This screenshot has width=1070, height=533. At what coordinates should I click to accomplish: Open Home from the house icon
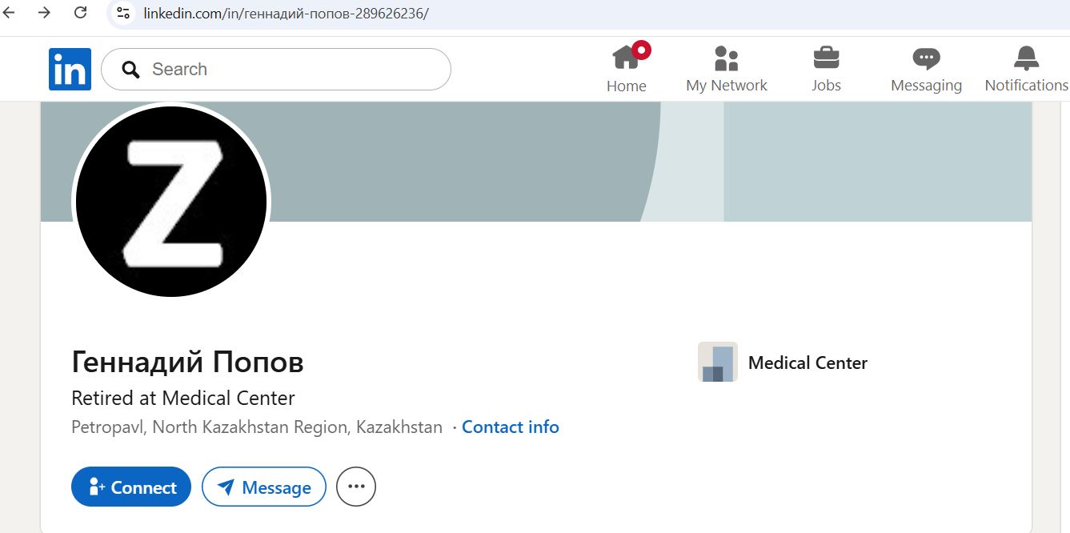coord(626,58)
